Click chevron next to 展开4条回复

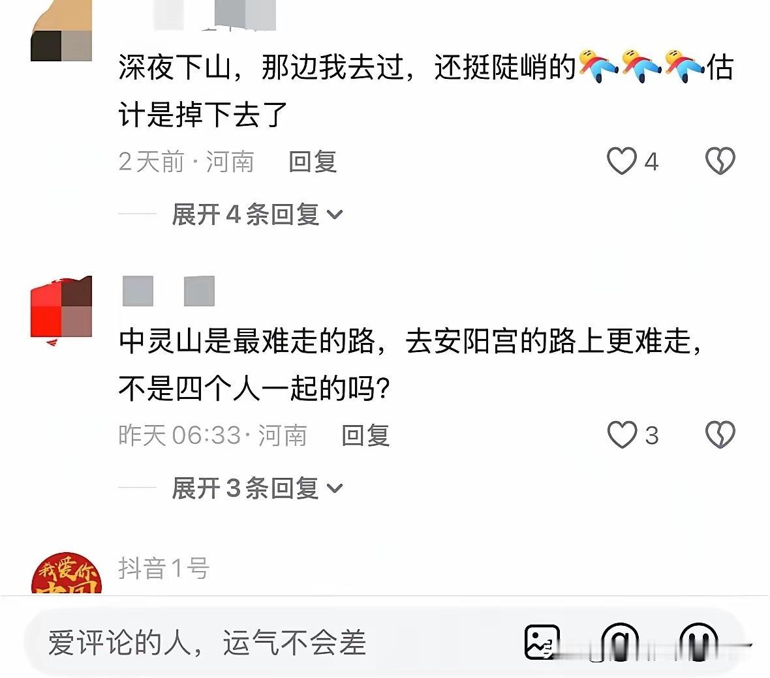pyautogui.click(x=334, y=215)
